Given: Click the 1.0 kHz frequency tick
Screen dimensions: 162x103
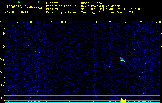Looking at the screenshot, I should click(x=2, y=46).
